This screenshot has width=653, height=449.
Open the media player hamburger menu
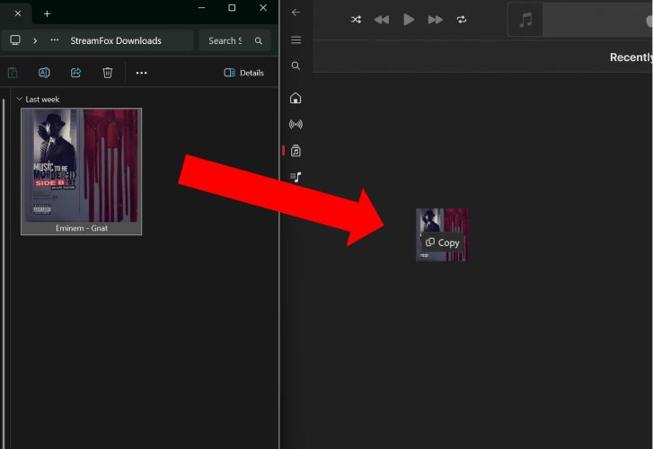point(296,40)
